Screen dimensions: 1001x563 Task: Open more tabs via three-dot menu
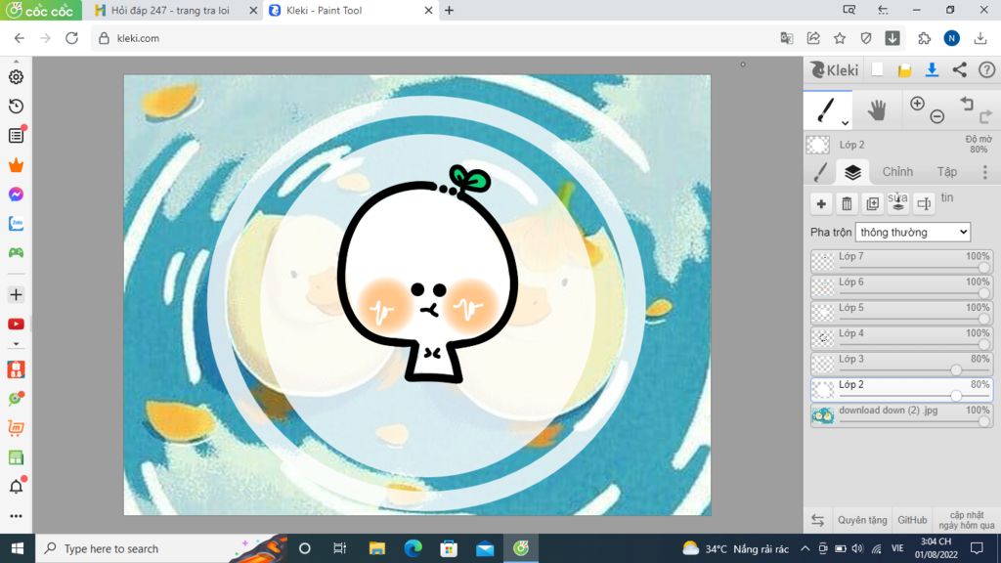point(985,172)
